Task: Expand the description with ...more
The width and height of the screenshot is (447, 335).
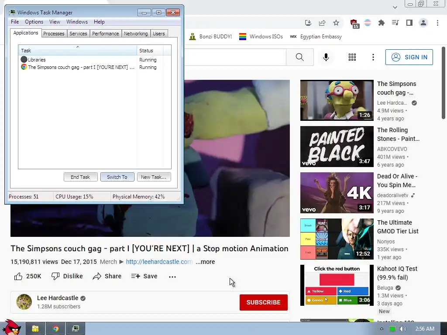Action: (x=205, y=262)
